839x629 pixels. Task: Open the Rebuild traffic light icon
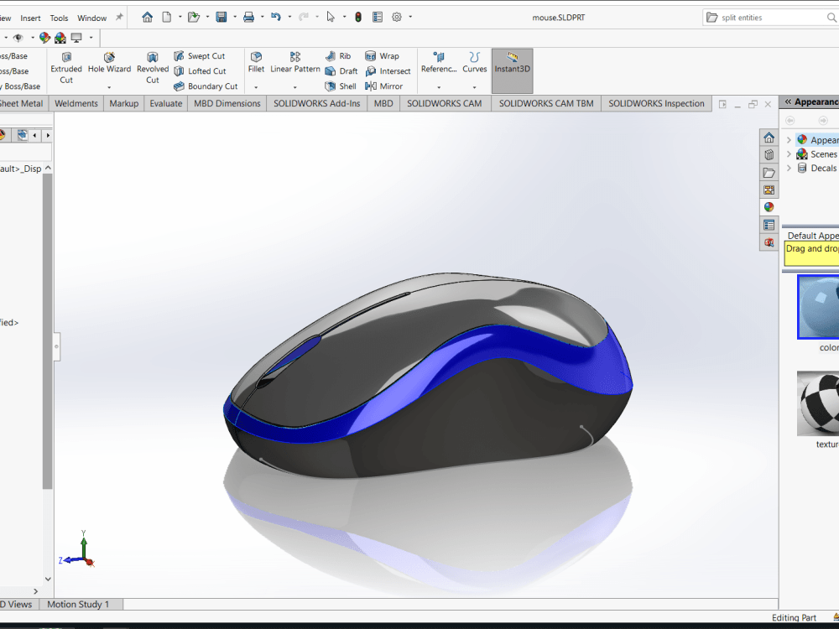[357, 17]
